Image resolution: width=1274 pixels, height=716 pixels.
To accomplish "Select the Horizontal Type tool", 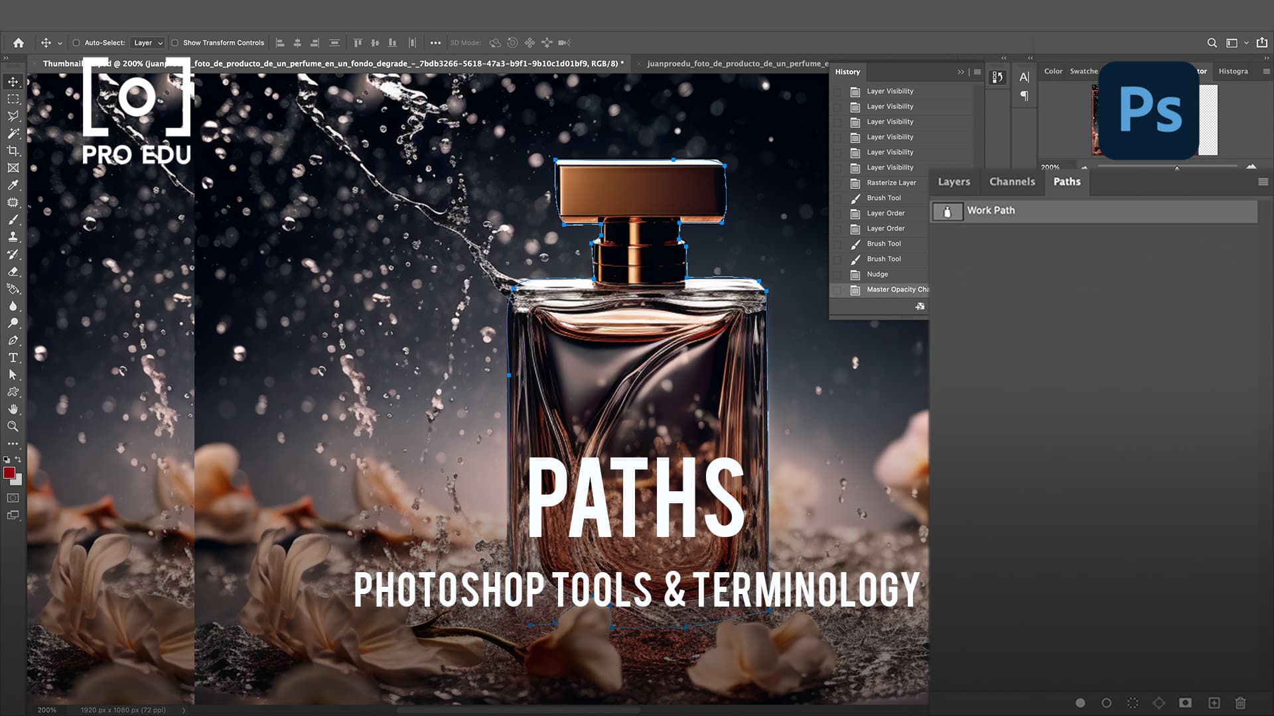I will pos(13,357).
